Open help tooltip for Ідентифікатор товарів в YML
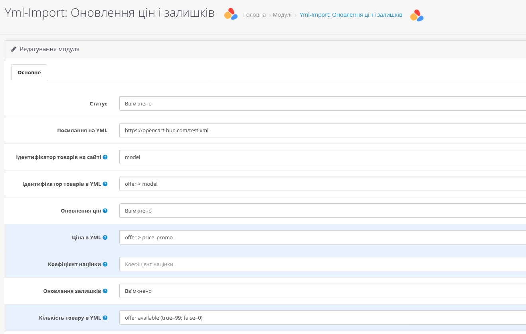The width and height of the screenshot is (526, 334). 105,184
